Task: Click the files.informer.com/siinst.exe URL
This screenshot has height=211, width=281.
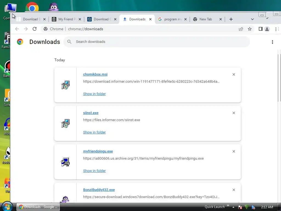Action: coord(111,120)
